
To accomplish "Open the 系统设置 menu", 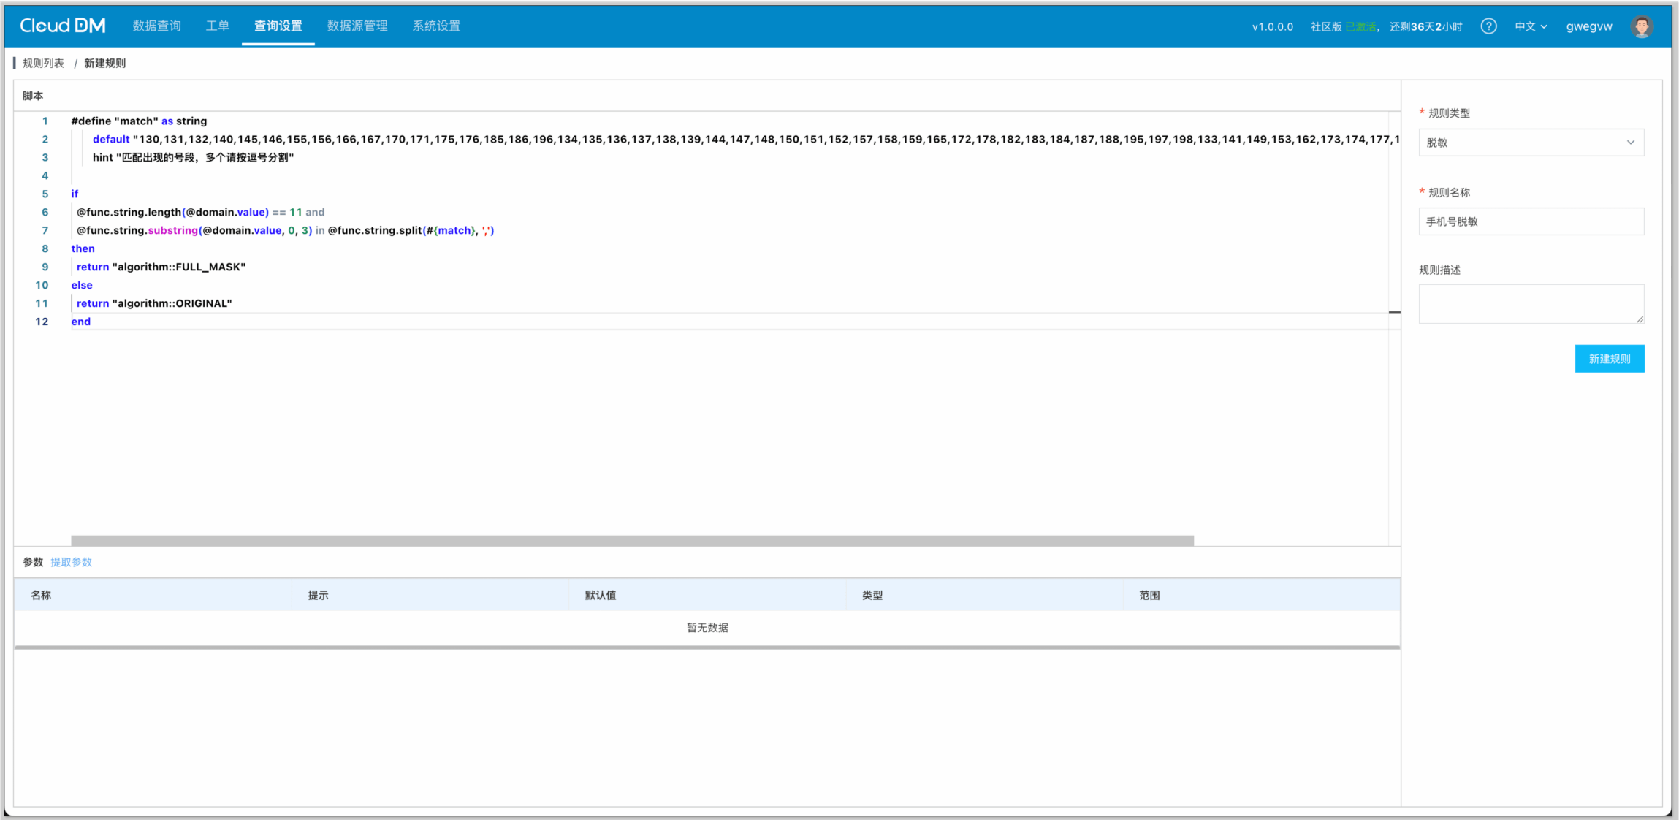I will (436, 26).
